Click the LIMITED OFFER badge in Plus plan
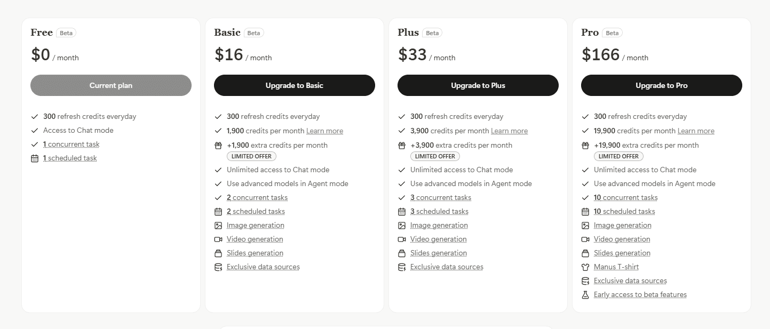The width and height of the screenshot is (770, 329). click(x=435, y=156)
